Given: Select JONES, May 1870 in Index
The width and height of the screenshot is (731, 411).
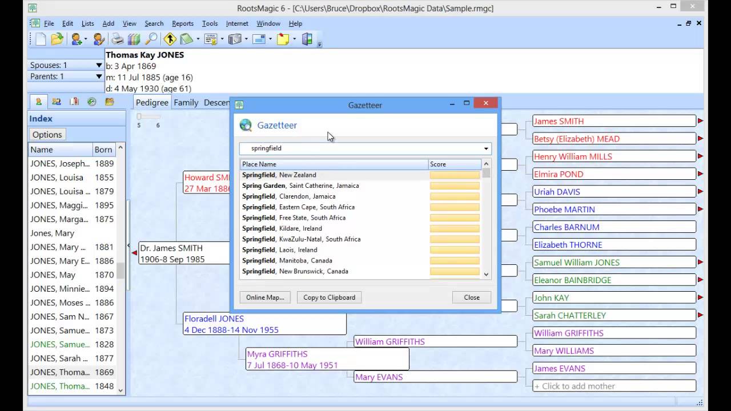Looking at the screenshot, I should click(72, 275).
